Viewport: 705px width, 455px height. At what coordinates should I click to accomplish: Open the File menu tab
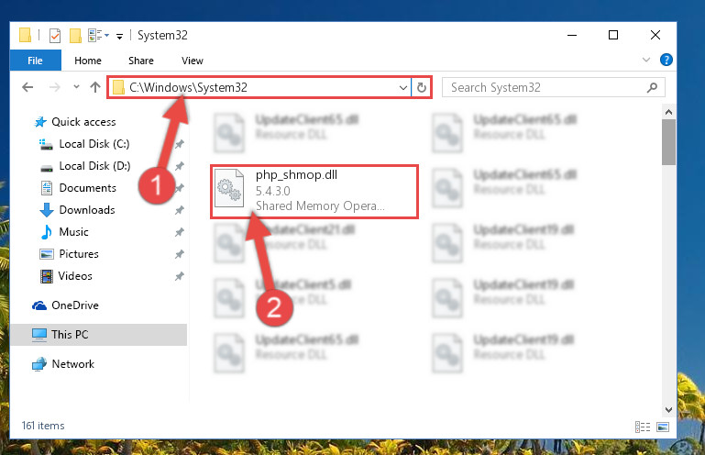tap(35, 61)
